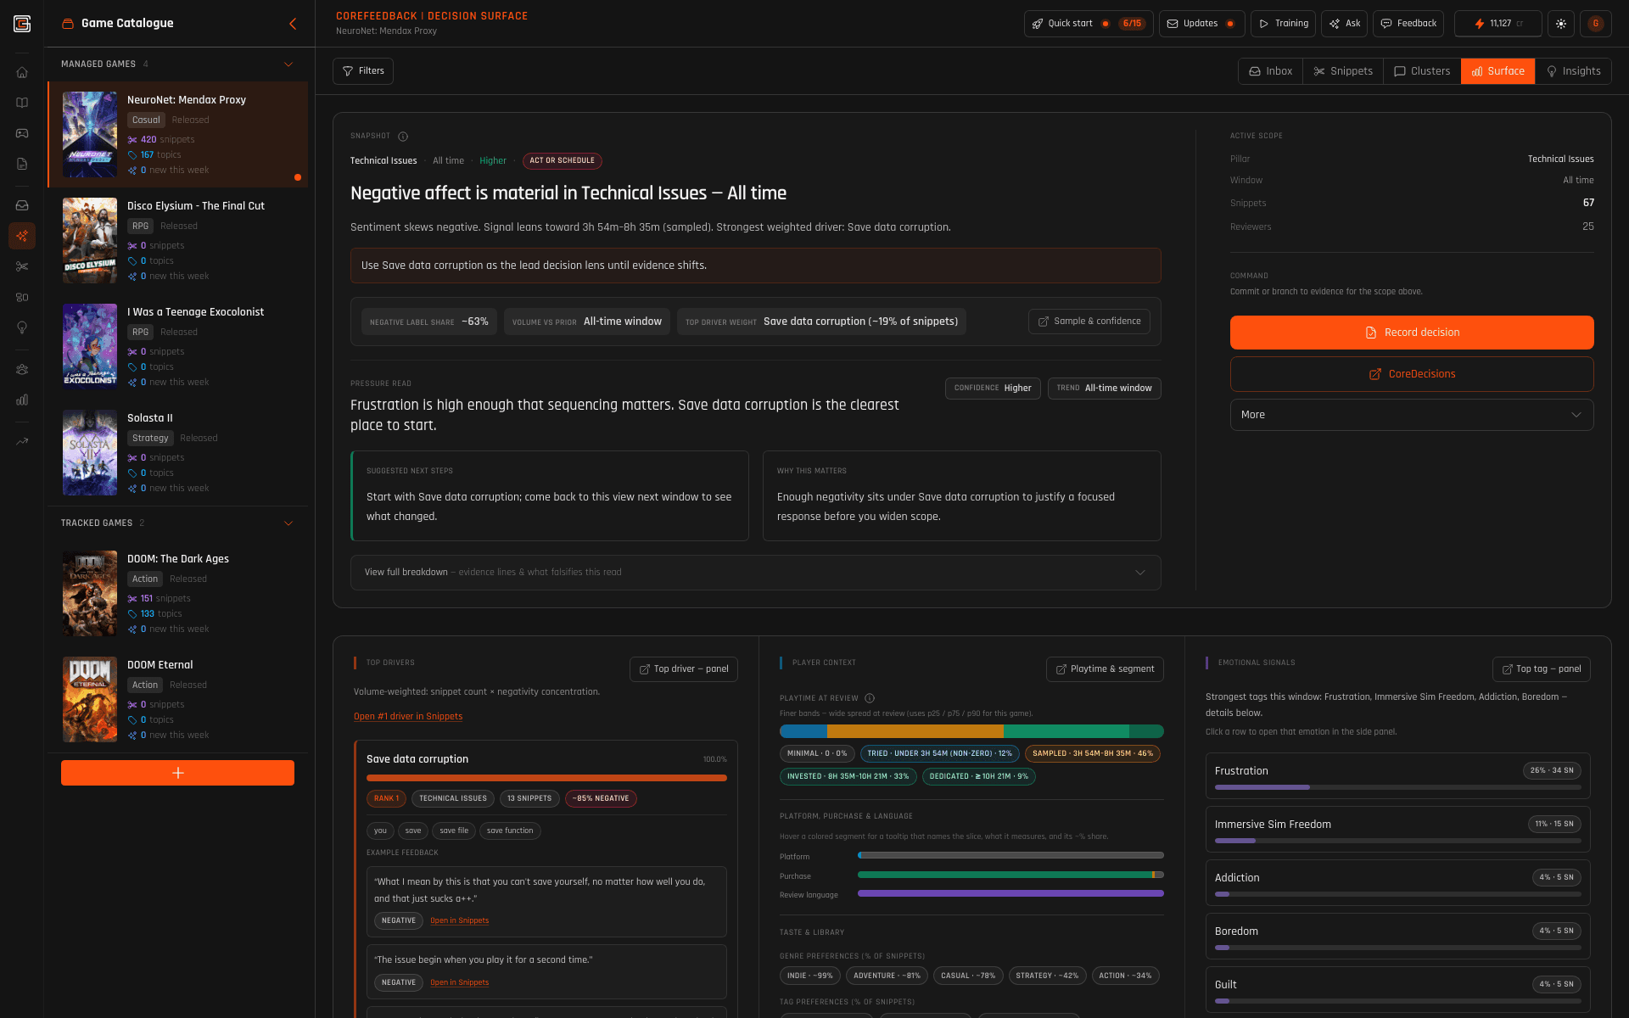This screenshot has width=1629, height=1018.
Task: Click the Record decision button
Action: coord(1411,333)
